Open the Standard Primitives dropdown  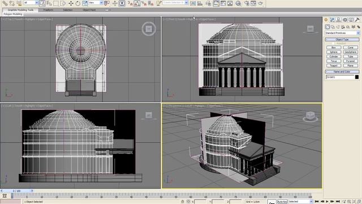[x=342, y=33]
